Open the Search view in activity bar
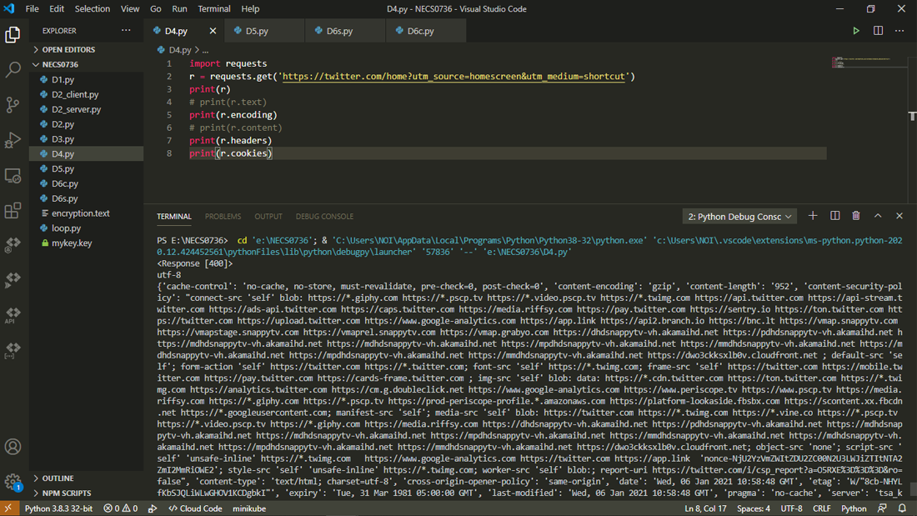This screenshot has width=917, height=516. click(13, 70)
